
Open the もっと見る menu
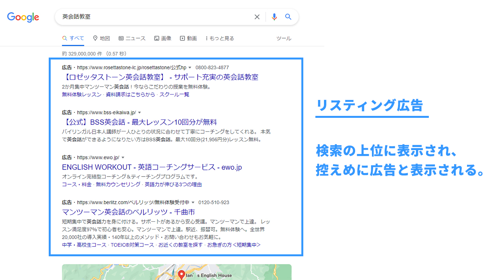[220, 38]
